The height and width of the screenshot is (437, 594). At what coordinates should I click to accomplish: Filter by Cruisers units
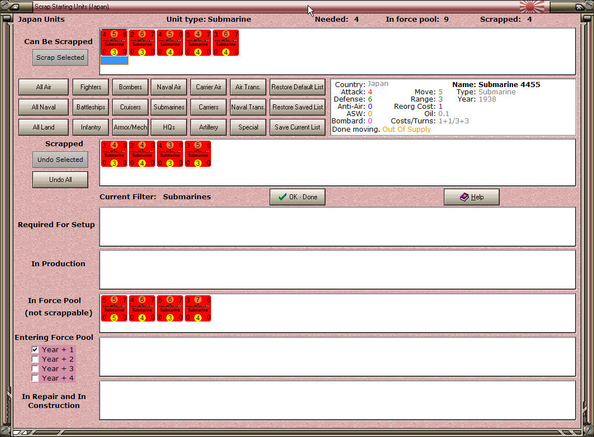130,107
